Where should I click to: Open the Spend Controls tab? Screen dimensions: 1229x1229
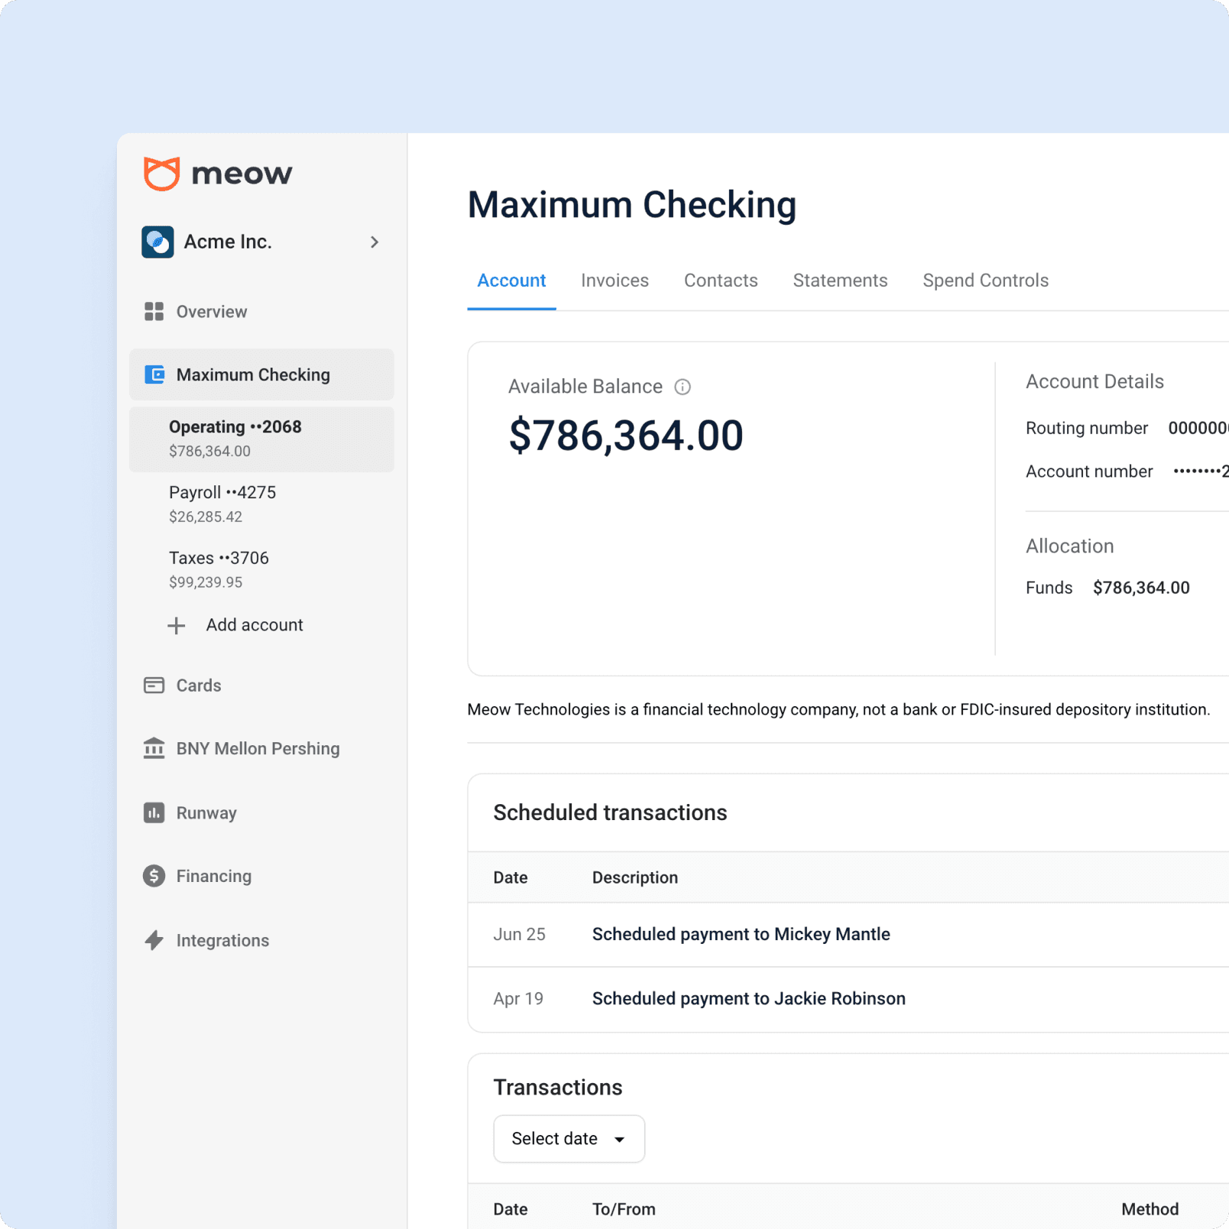point(985,280)
